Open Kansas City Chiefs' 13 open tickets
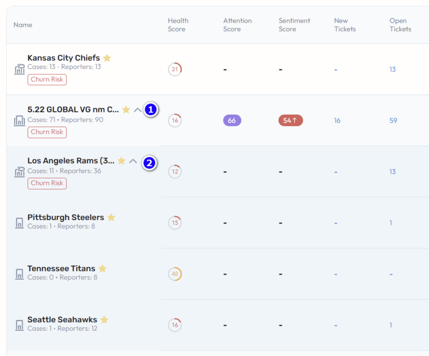Viewport: 429px width, 356px height. point(393,69)
